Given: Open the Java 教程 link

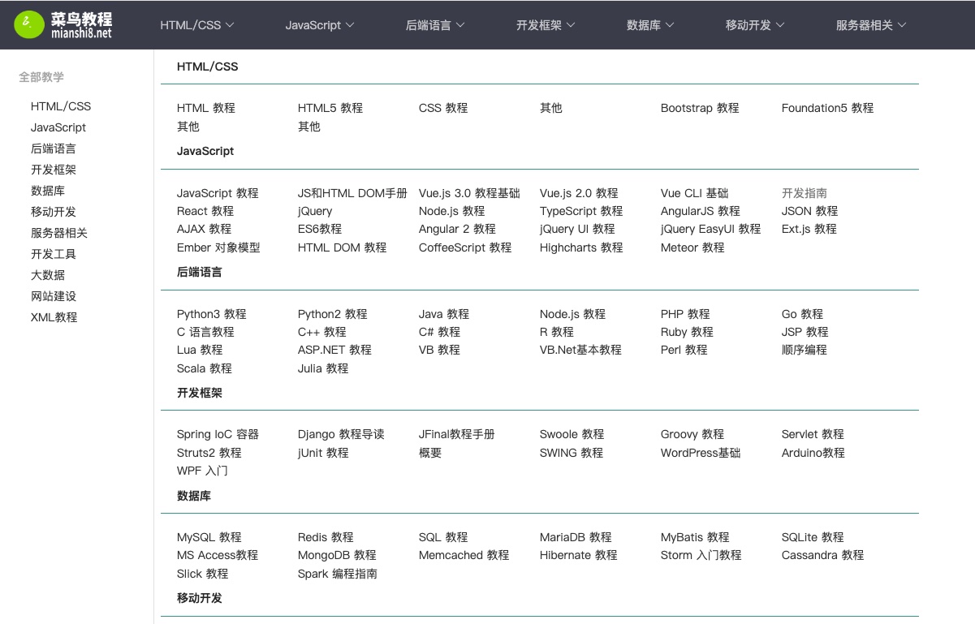Looking at the screenshot, I should (444, 314).
